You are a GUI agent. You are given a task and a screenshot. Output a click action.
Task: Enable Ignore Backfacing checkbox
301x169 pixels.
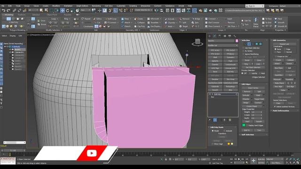point(244,54)
